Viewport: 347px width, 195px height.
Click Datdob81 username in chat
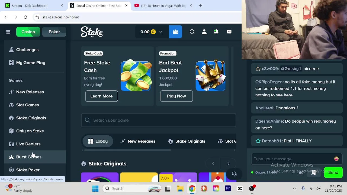point(272,141)
